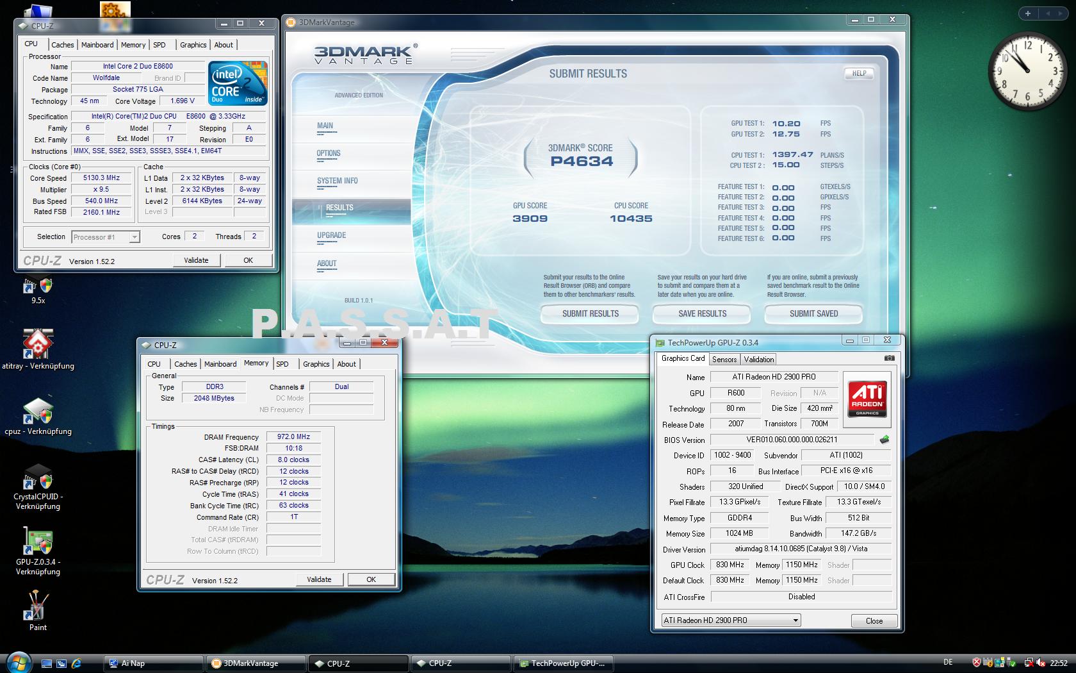Click the BIOS save chip icon in GPU-Z
This screenshot has height=673, width=1076.
pos(884,440)
